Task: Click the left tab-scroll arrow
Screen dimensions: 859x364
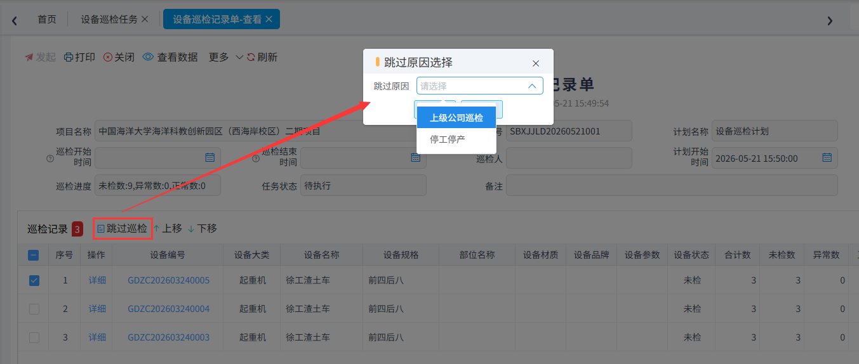Action: (15, 20)
